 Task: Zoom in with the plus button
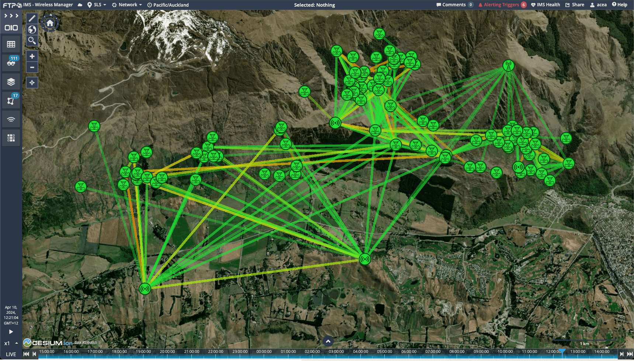(x=32, y=56)
